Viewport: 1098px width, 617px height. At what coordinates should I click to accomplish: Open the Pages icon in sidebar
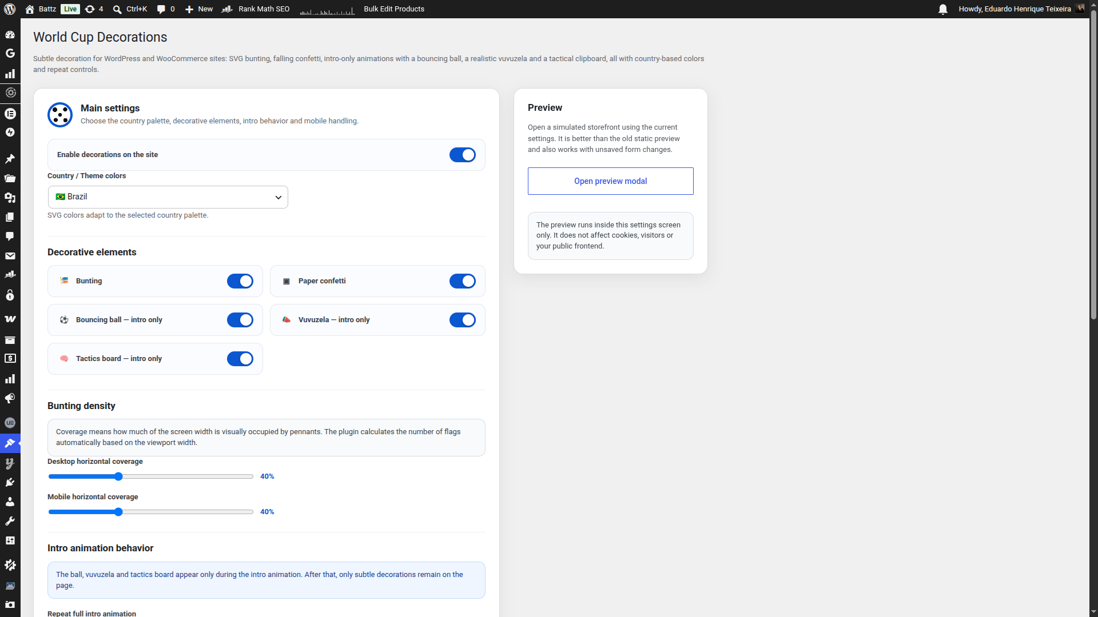(10, 217)
